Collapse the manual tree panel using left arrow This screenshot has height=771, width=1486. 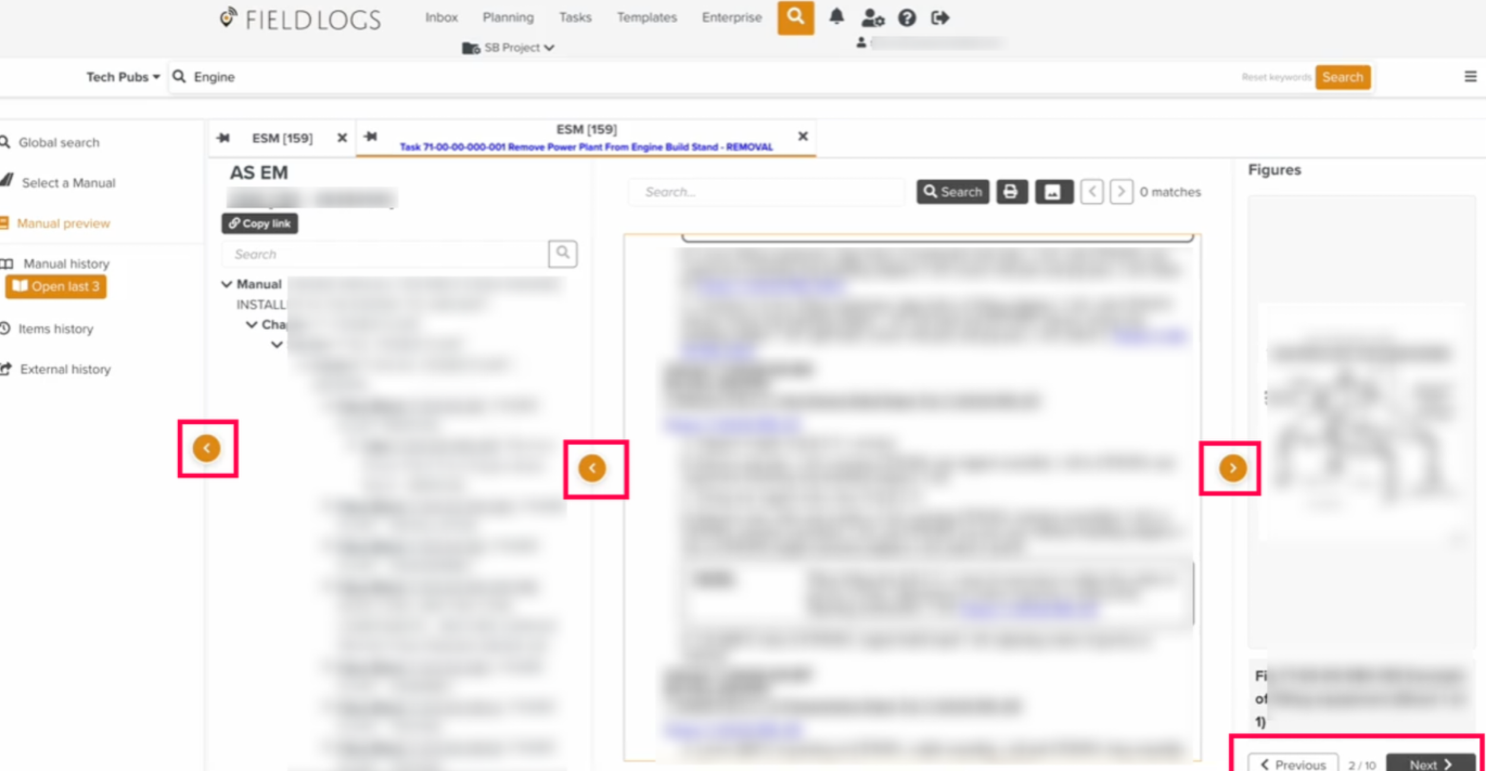[207, 448]
